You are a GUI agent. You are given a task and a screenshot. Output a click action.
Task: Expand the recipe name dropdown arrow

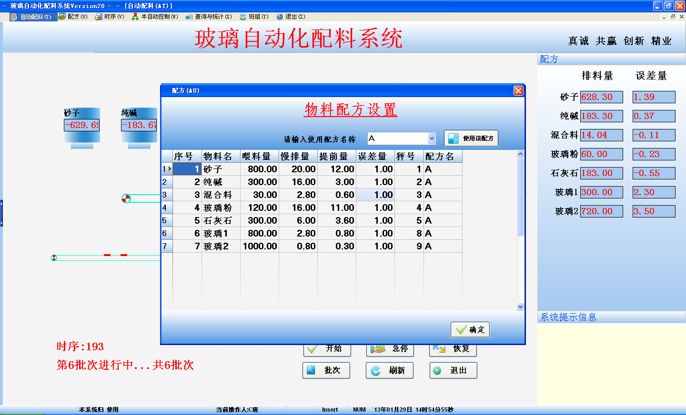pyautogui.click(x=432, y=138)
